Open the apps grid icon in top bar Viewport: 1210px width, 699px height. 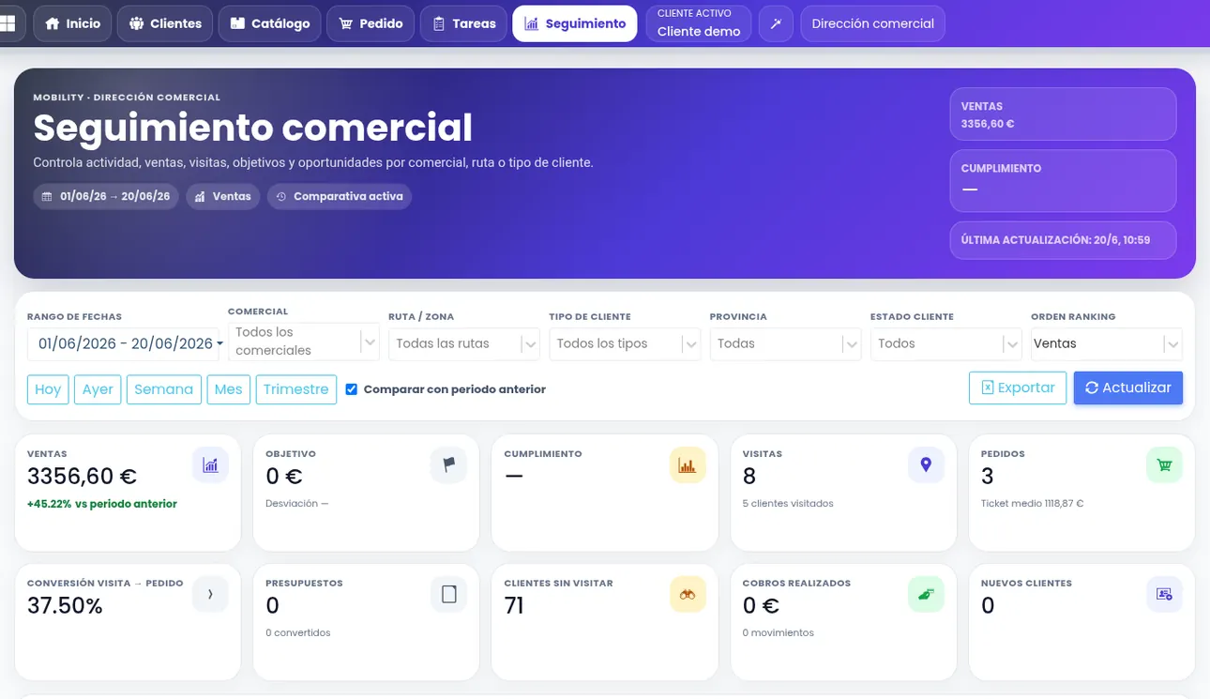tap(9, 23)
